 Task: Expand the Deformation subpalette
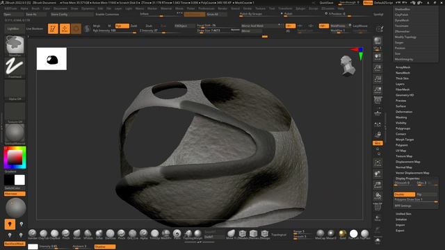pyautogui.click(x=404, y=112)
